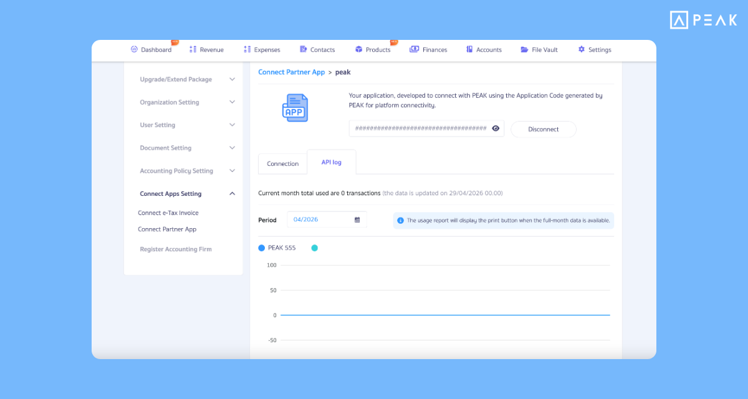Open the Connect Partner App breadcrumb link

292,72
